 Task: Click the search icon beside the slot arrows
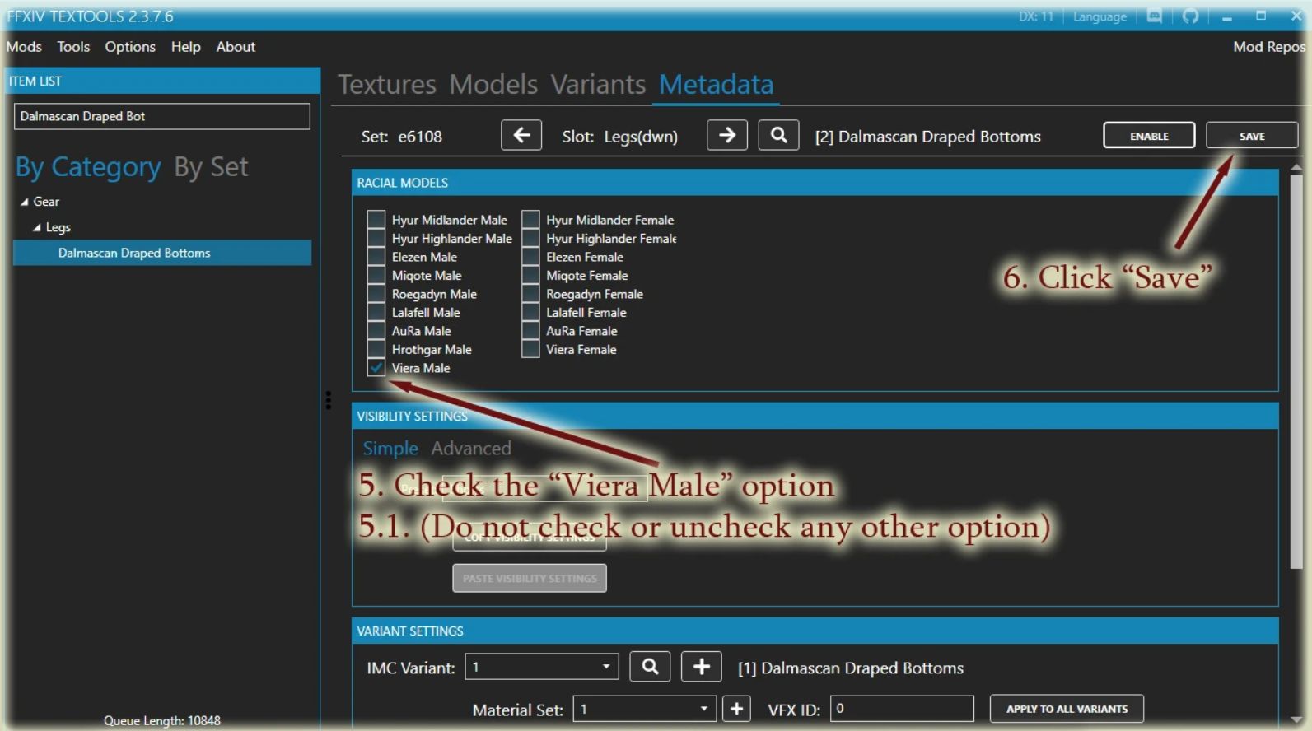pos(778,135)
